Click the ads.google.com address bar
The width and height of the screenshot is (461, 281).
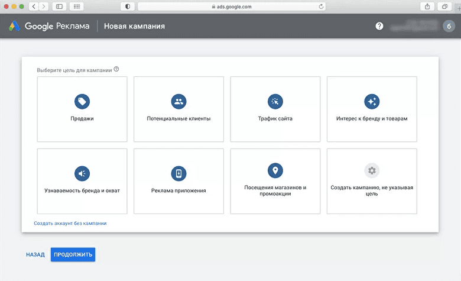231,7
